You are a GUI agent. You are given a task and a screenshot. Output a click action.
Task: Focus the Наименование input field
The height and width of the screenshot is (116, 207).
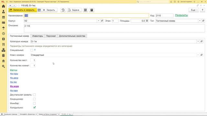[x=86, y=15]
